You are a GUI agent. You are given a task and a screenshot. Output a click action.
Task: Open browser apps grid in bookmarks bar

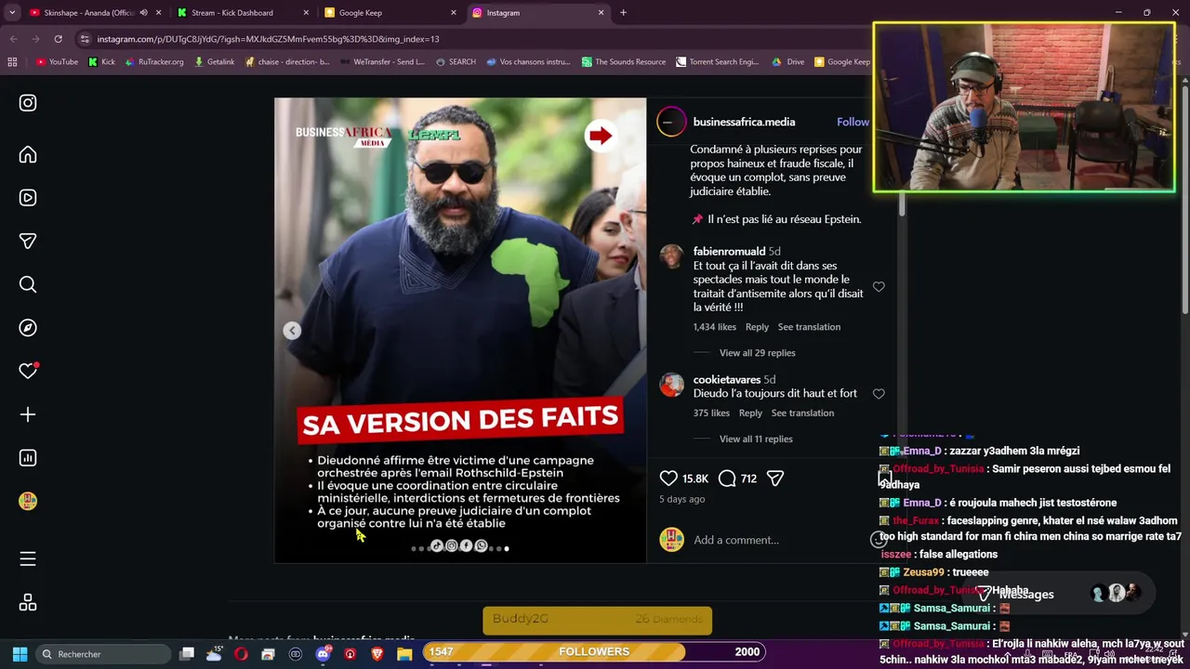[x=12, y=62]
